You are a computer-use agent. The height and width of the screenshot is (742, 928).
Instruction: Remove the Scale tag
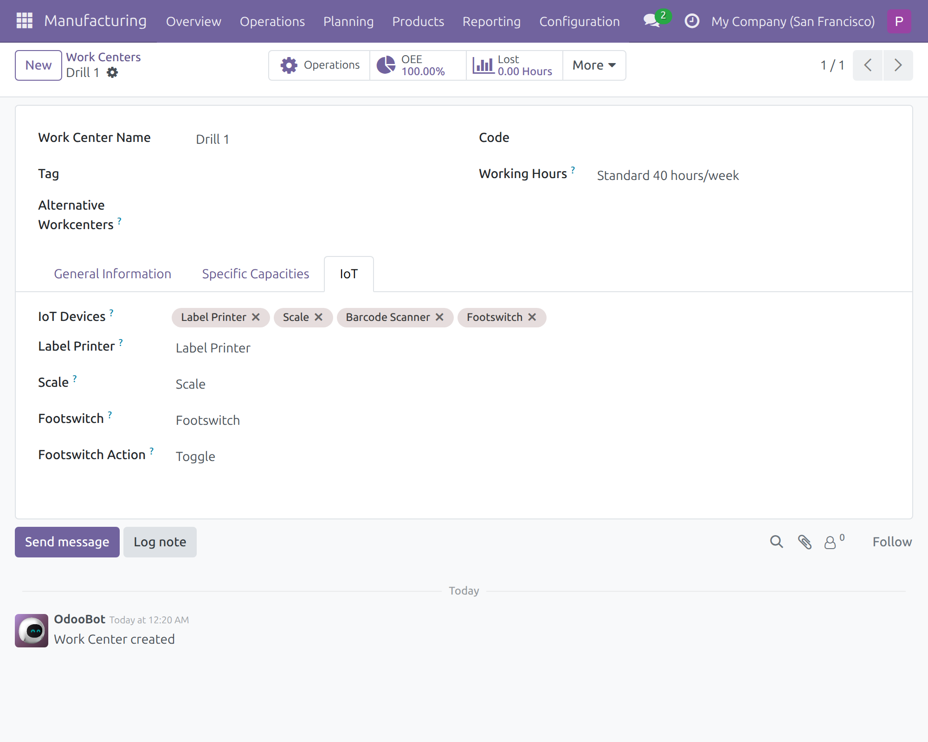click(x=318, y=317)
